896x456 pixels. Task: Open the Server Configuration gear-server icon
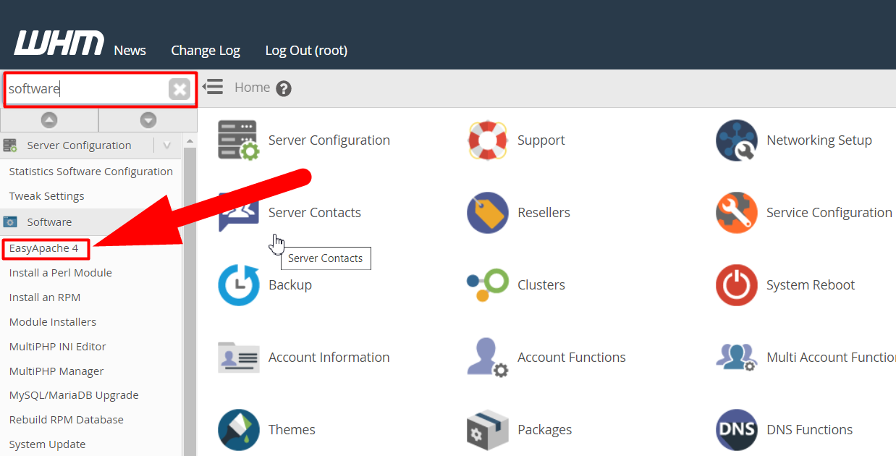point(239,140)
